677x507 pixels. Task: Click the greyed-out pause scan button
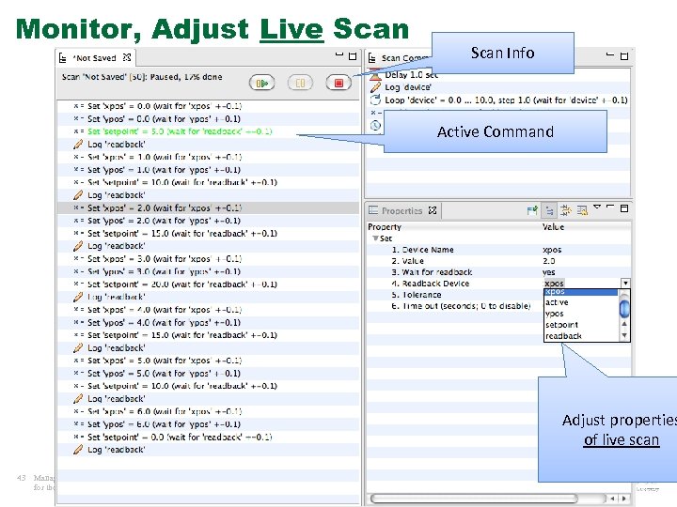pos(300,83)
